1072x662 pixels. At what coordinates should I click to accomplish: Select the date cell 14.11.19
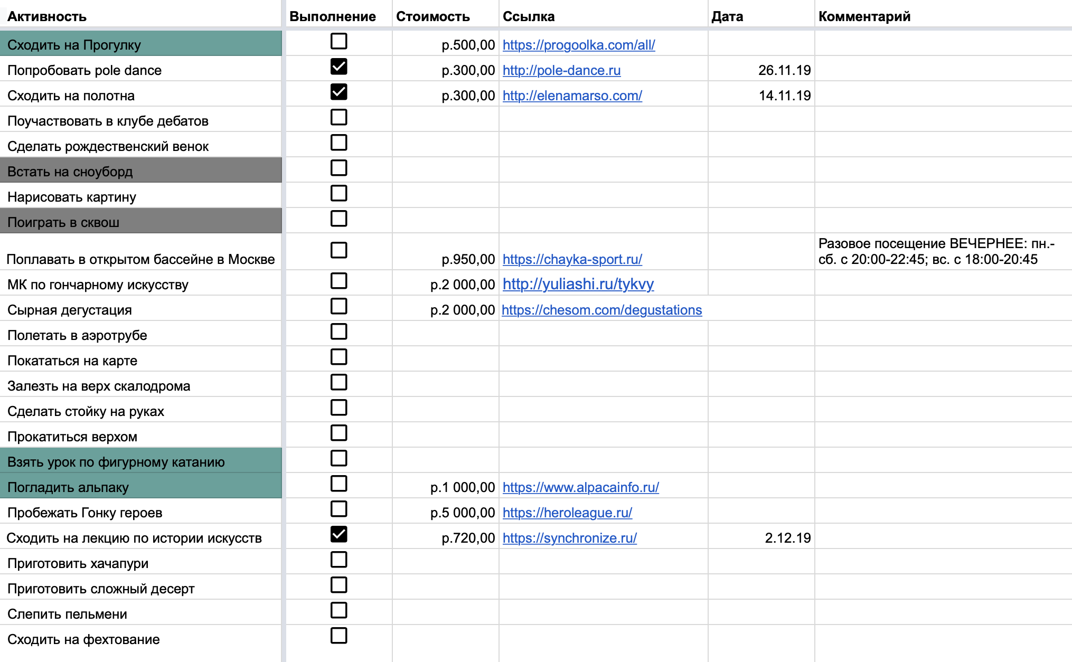(x=761, y=94)
